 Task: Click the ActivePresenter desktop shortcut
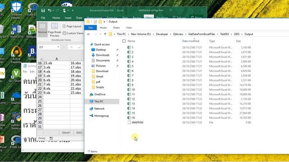(16, 55)
